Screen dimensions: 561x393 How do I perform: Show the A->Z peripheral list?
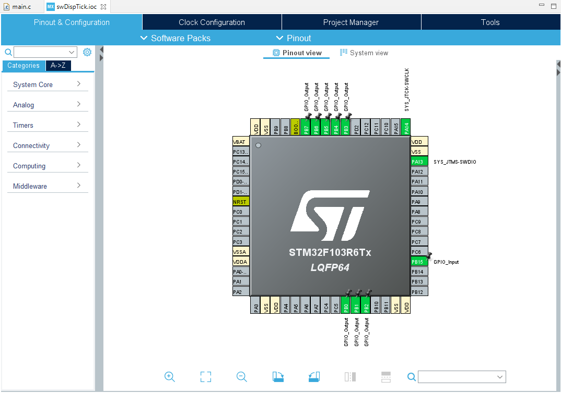(58, 65)
